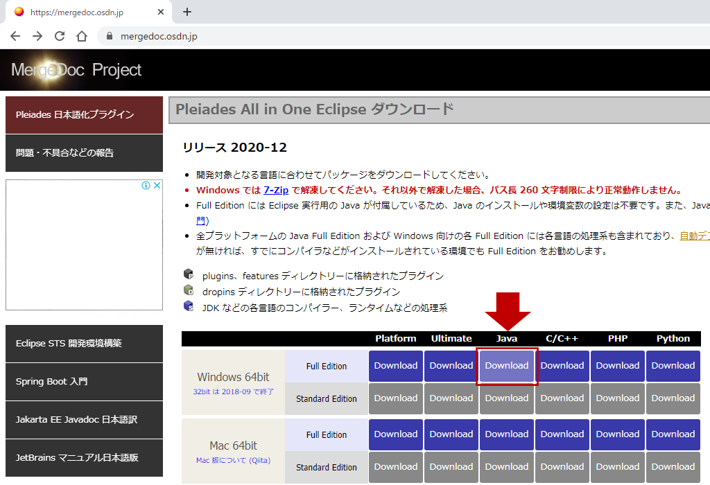The width and height of the screenshot is (710, 485).
Task: Click the address bar showing mergedoc.osdn.jp
Action: click(403, 36)
